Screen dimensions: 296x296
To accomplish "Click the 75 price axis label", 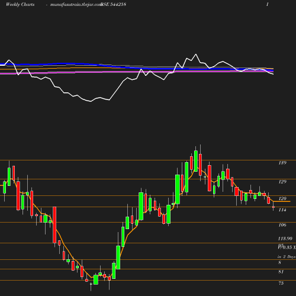I will click(281, 283).
